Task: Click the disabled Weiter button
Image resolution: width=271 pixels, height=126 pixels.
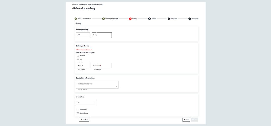Action: coord(195,120)
